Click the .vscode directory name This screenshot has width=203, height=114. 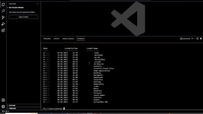(x=97, y=62)
